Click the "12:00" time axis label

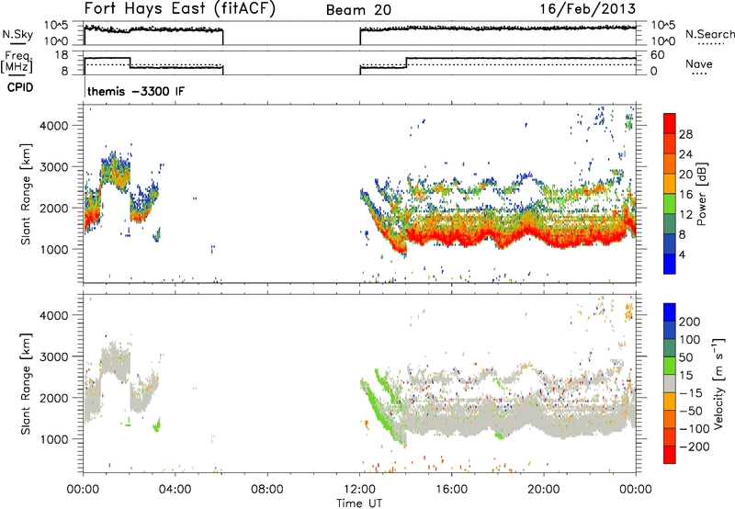pyautogui.click(x=359, y=490)
